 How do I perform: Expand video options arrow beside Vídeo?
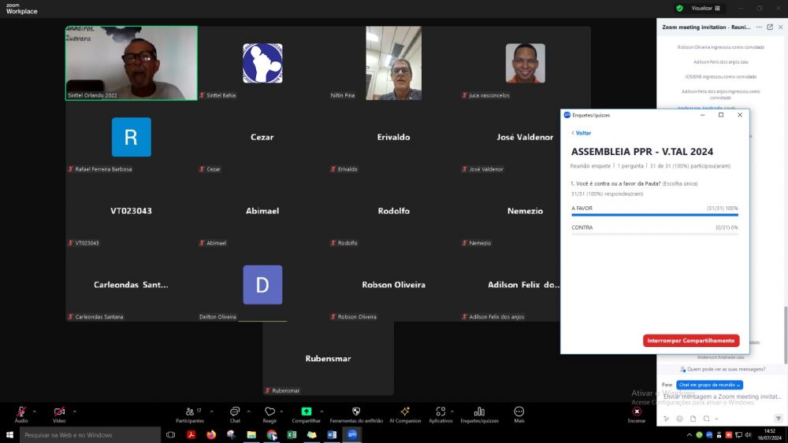point(75,411)
